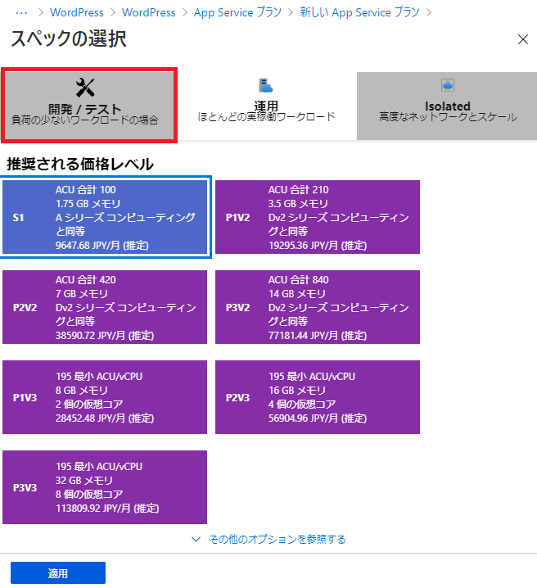Click the server icon above 運用
This screenshot has width=537, height=588.
tap(266, 85)
